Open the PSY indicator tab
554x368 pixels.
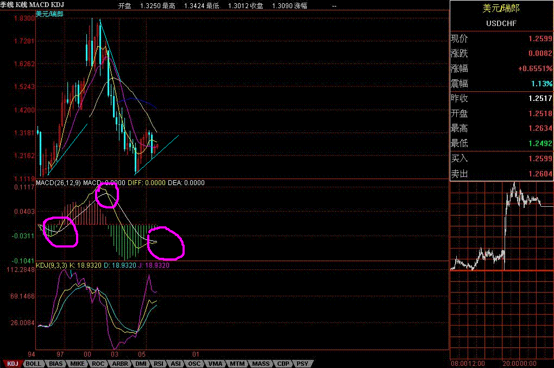tap(303, 364)
